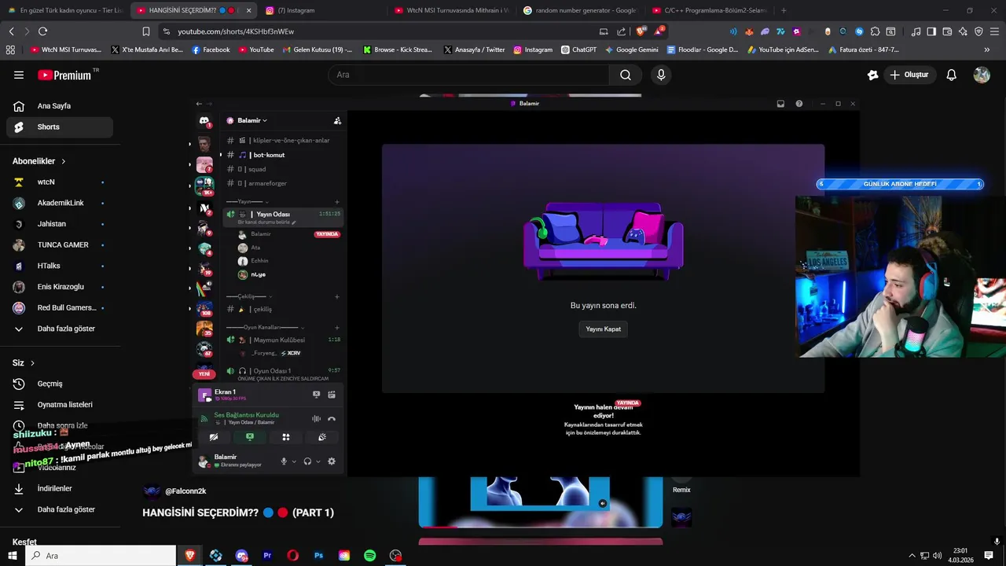Screen dimensions: 1006x566
Task: Open Discord direct messages home icon
Action: point(204,120)
